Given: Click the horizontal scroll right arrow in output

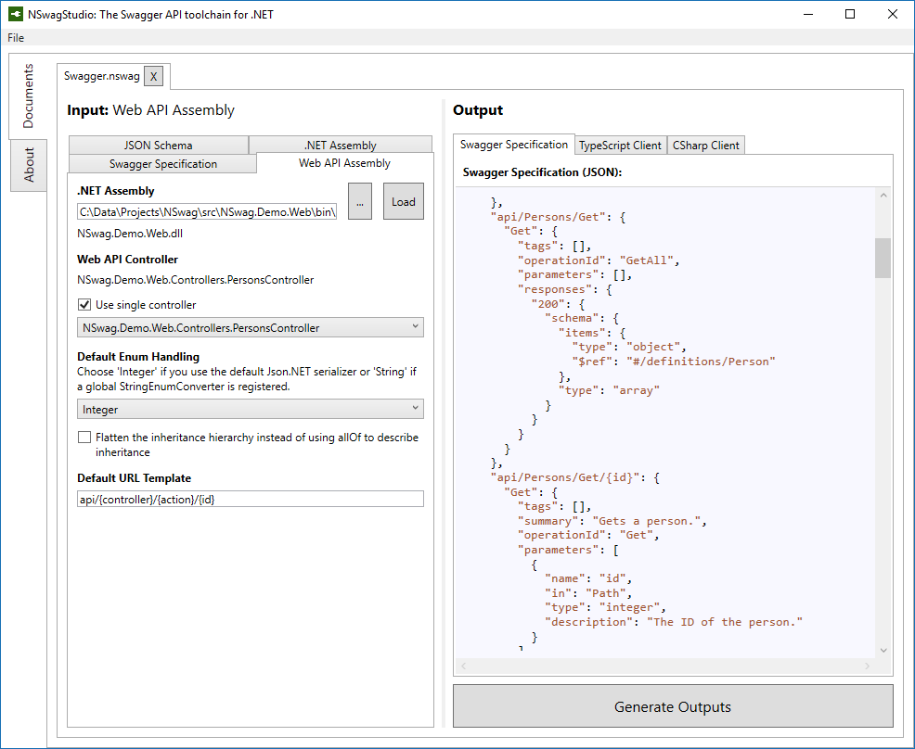Looking at the screenshot, I should click(867, 666).
